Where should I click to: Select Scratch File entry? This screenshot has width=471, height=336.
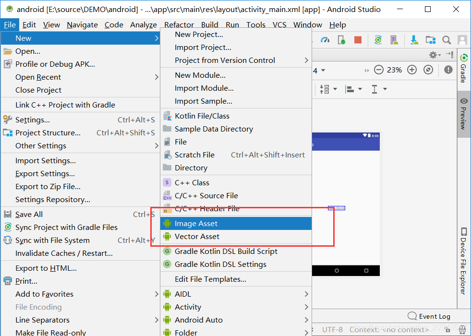pos(236,155)
